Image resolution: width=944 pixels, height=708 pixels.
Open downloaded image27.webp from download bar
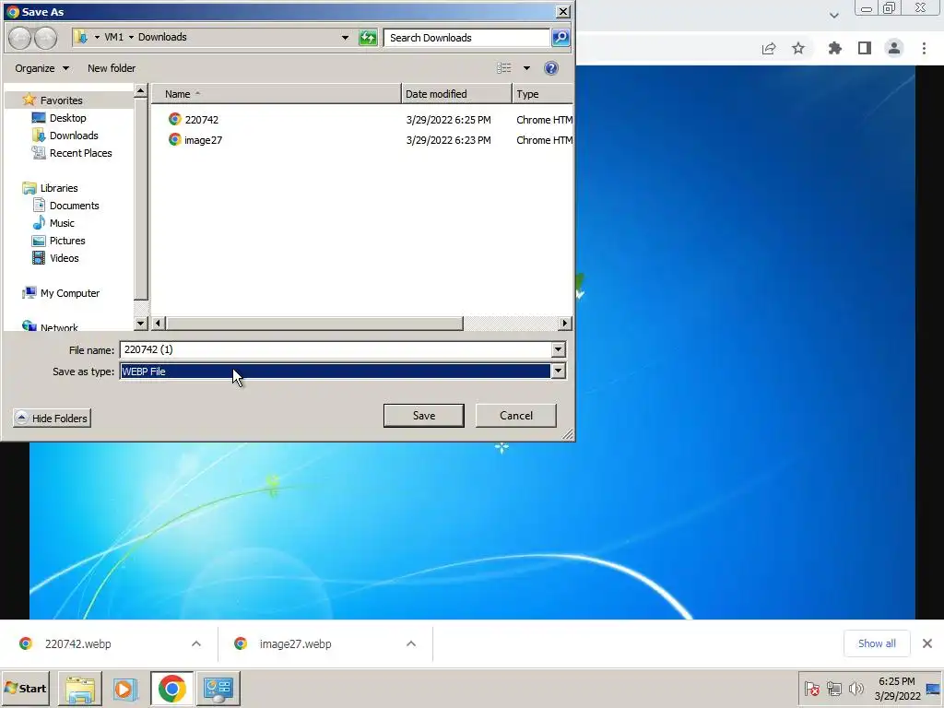(296, 644)
